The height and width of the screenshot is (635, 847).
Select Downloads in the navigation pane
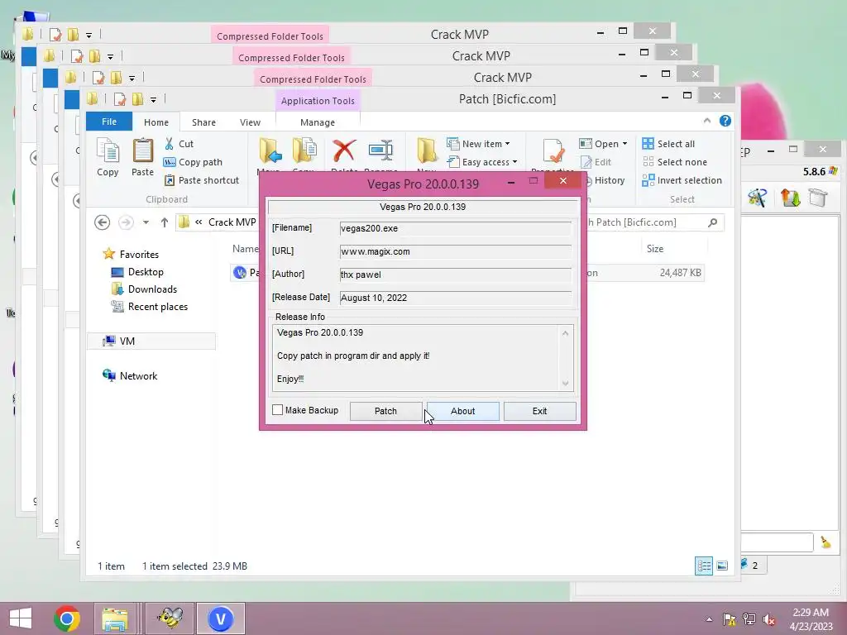pos(144,289)
